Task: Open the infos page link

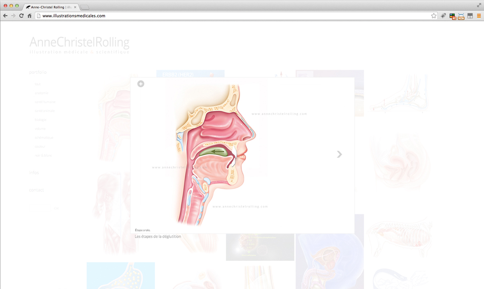Action: pos(34,172)
